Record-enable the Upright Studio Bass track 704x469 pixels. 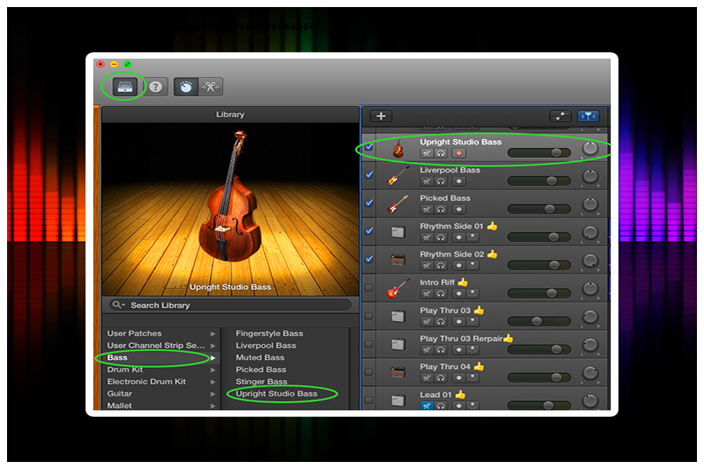[459, 153]
